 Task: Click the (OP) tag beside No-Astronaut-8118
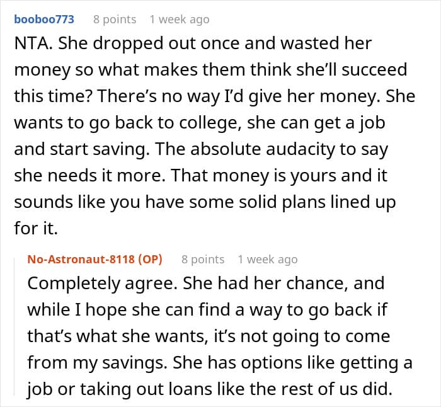151,259
